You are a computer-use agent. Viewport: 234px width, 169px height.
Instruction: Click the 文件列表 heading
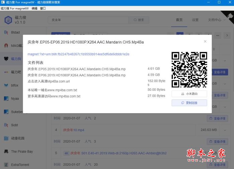click(35, 63)
